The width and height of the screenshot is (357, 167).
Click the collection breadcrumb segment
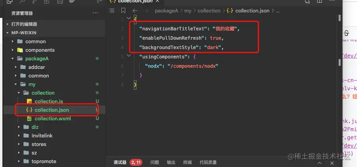[x=209, y=11]
